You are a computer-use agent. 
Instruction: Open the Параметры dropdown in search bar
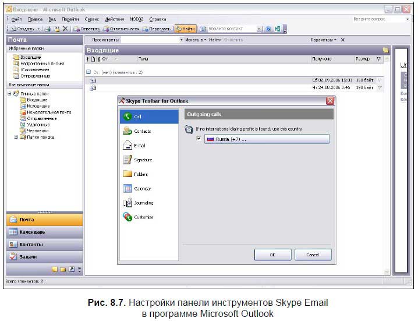(323, 40)
